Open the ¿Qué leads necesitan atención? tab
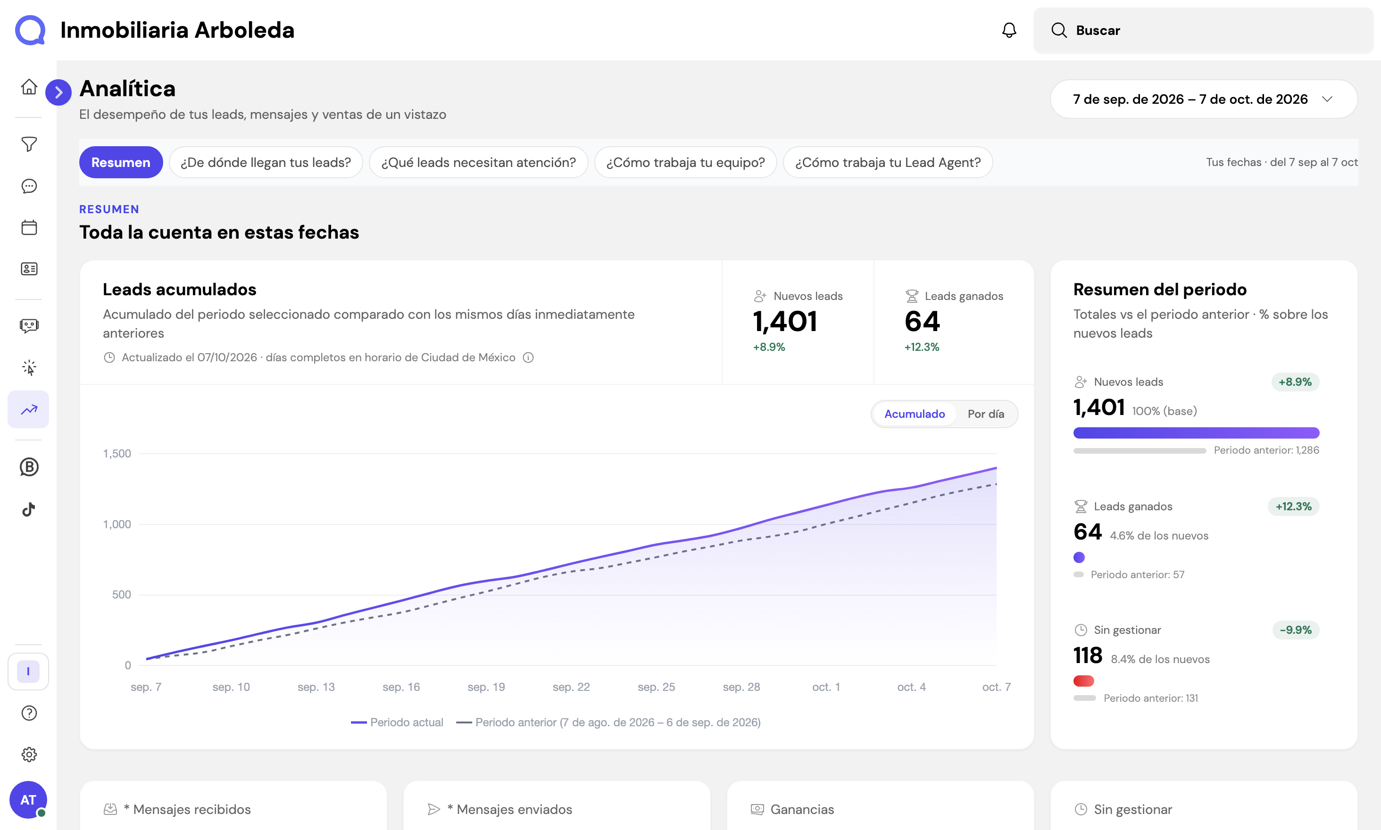1381x830 pixels. pos(478,162)
